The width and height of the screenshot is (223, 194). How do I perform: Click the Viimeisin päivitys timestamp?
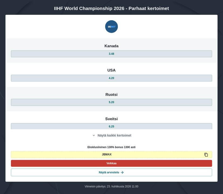(111, 186)
